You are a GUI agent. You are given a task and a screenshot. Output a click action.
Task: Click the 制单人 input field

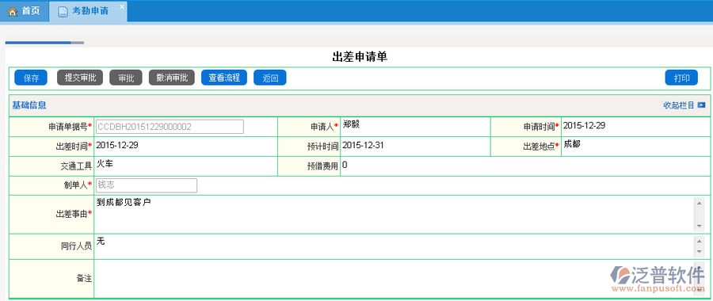[x=147, y=185]
